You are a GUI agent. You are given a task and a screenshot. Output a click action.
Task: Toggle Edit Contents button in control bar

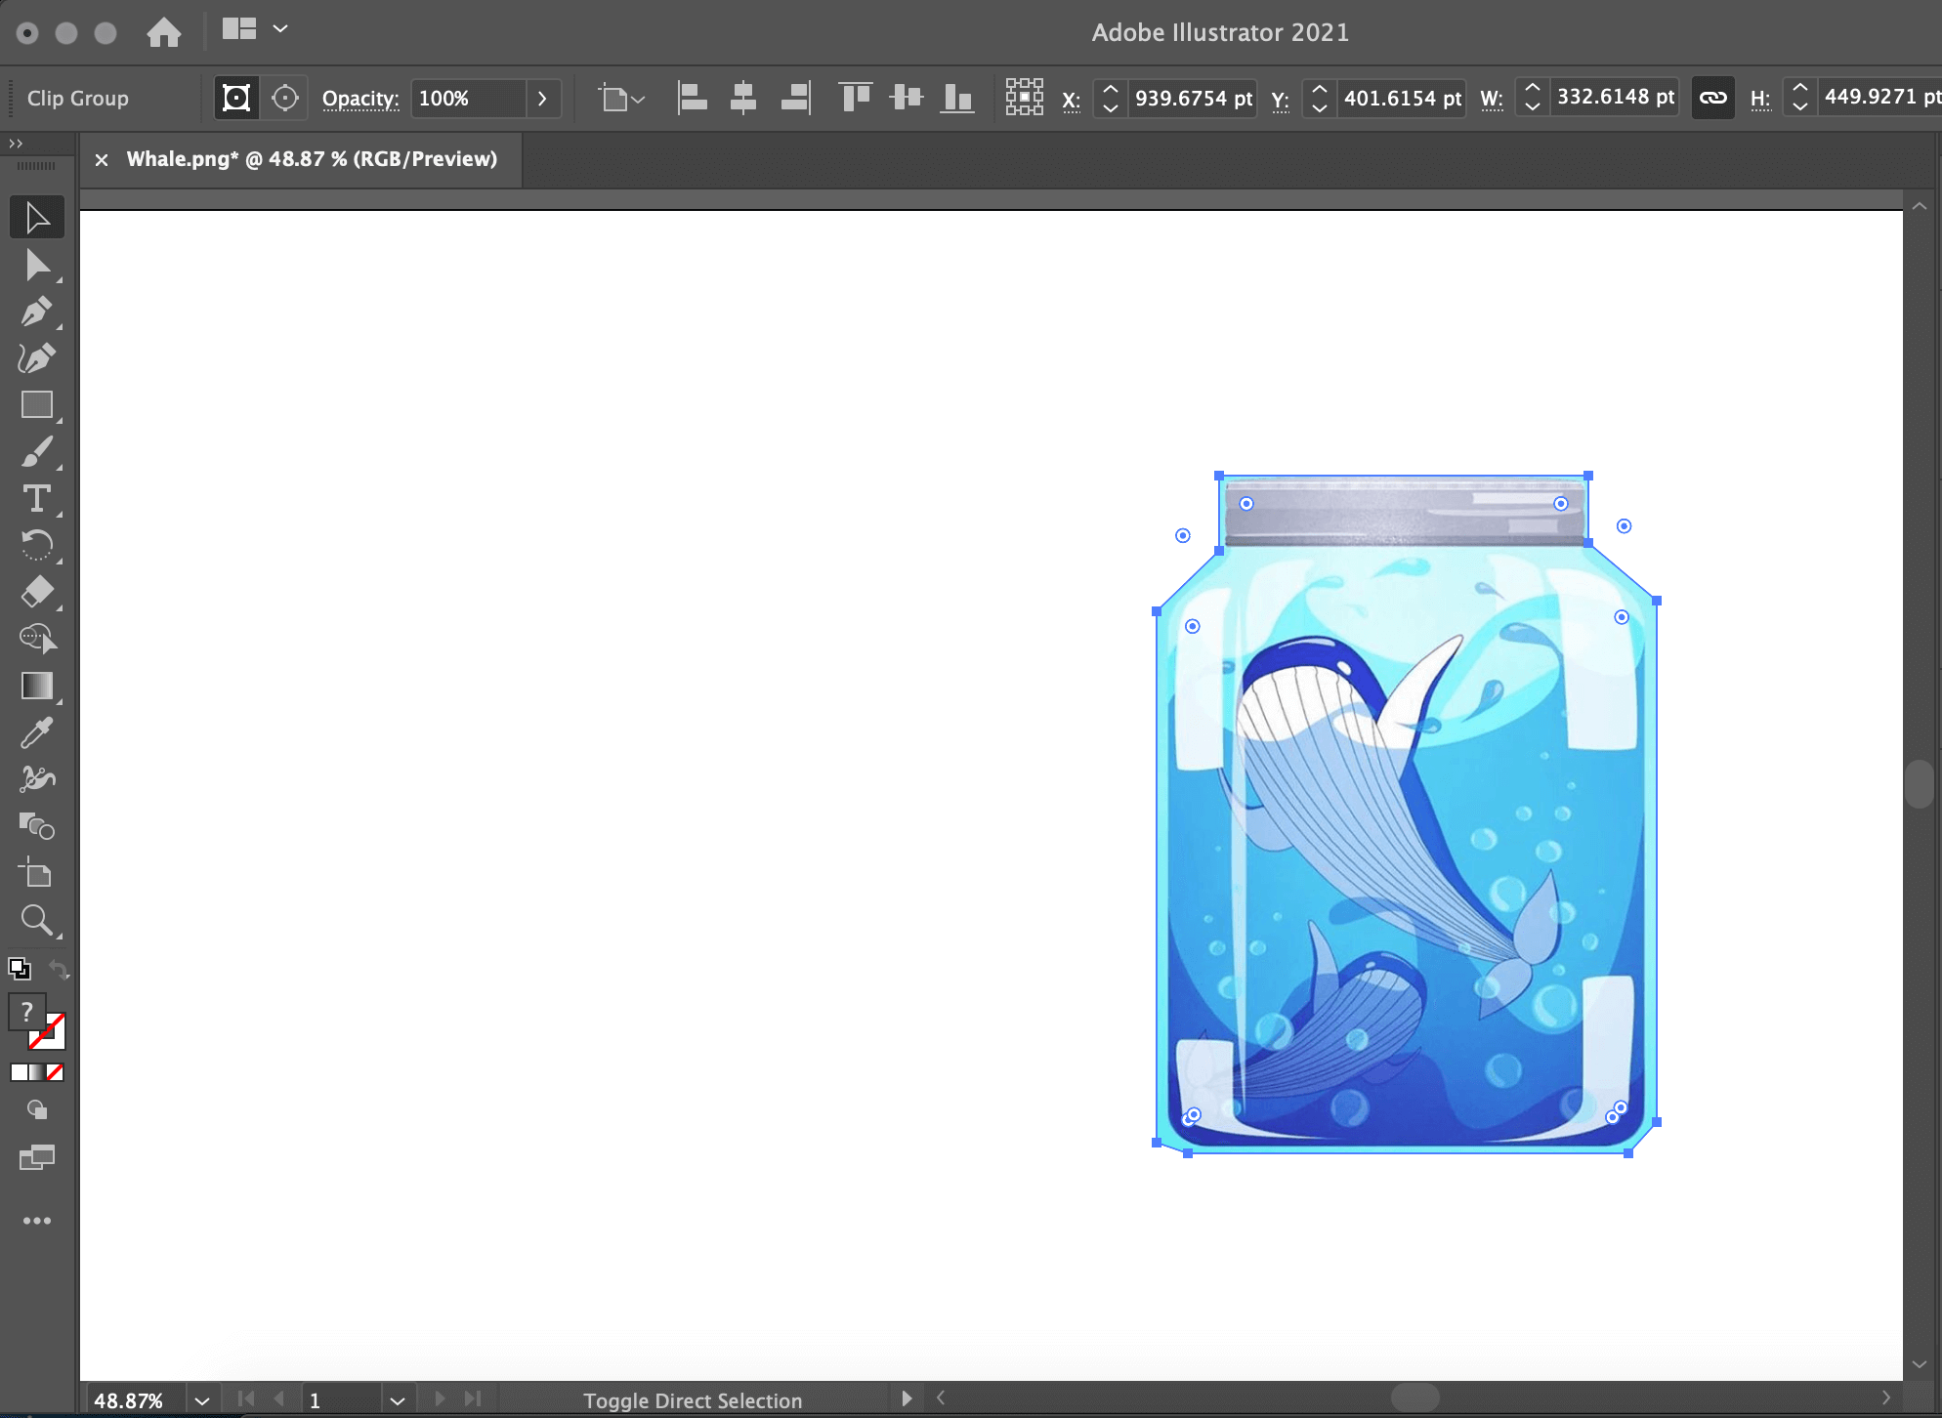click(x=284, y=98)
